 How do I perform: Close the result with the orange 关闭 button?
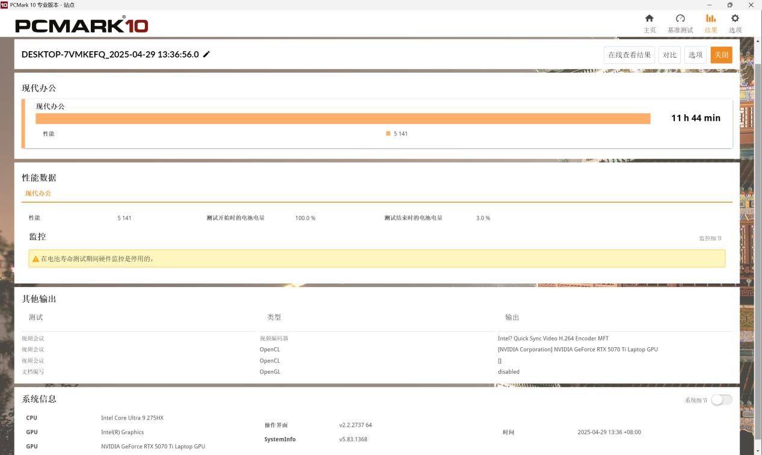pyautogui.click(x=721, y=55)
